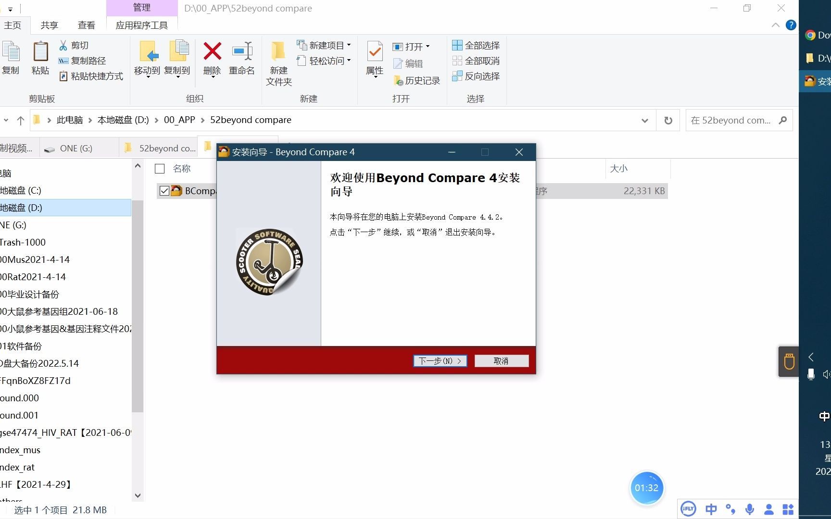831x519 pixels.
Task: Expand chevron after 00_APP in path
Action: (202, 120)
